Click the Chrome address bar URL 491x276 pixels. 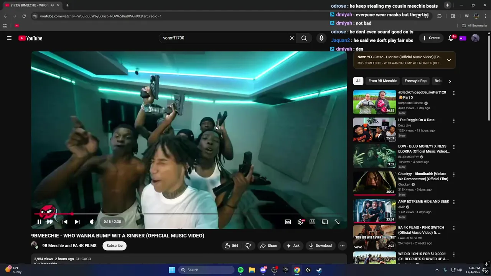tap(101, 16)
